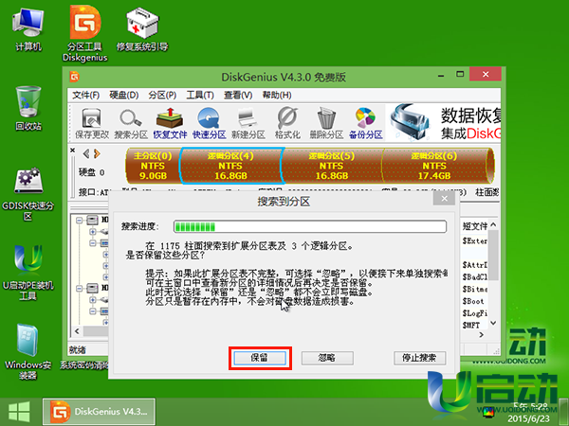This screenshot has height=426, width=569.
Task: Open the 查看(V) menu
Action: point(238,96)
